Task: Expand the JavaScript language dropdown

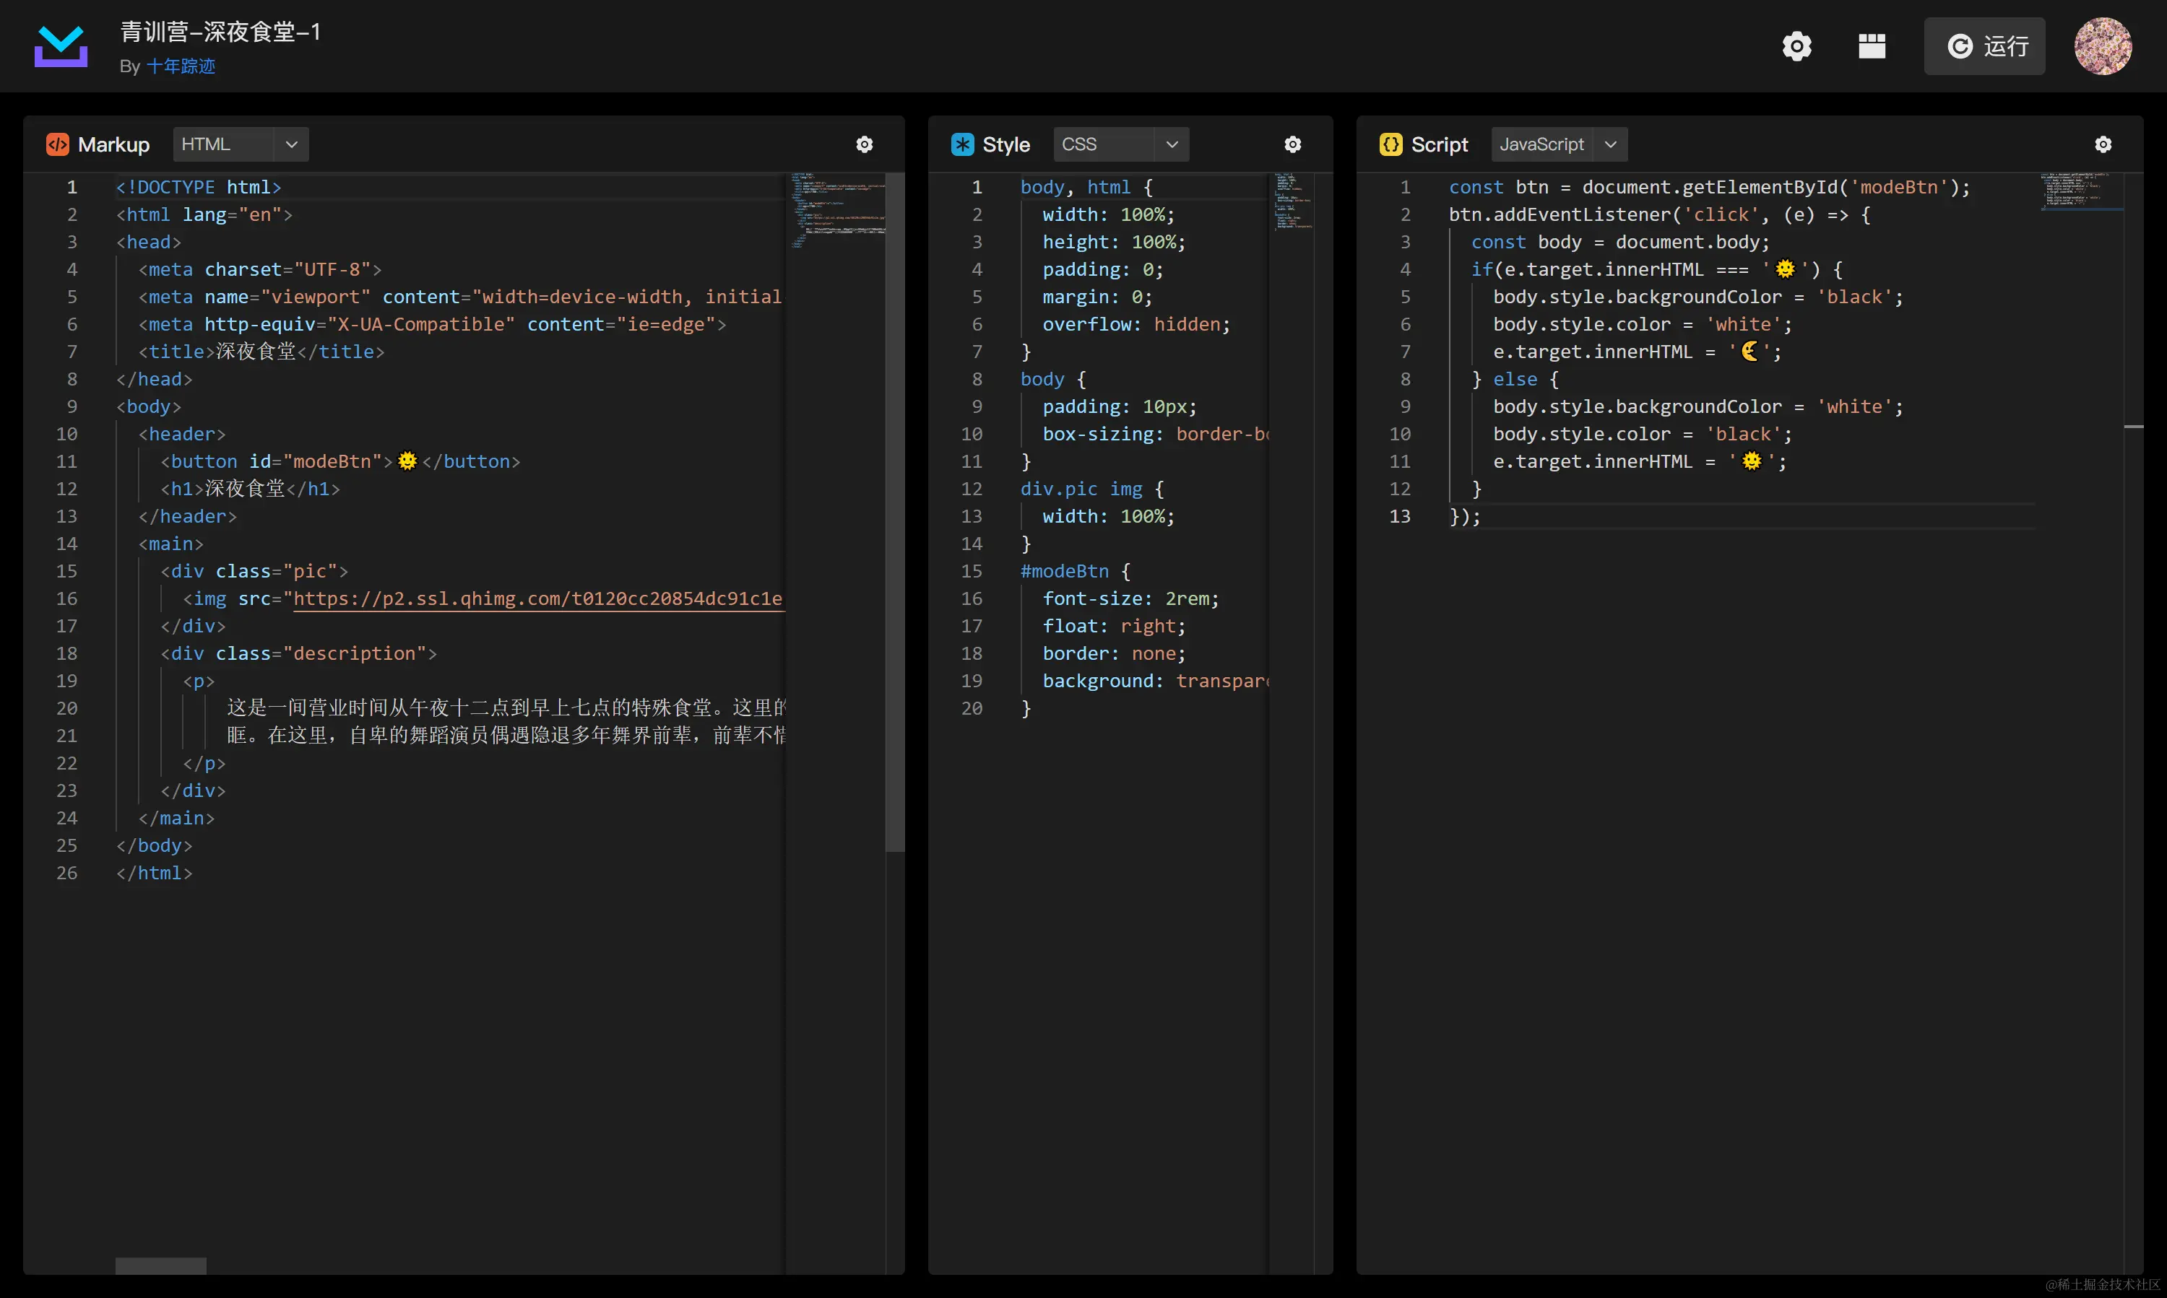Action: [x=1559, y=144]
